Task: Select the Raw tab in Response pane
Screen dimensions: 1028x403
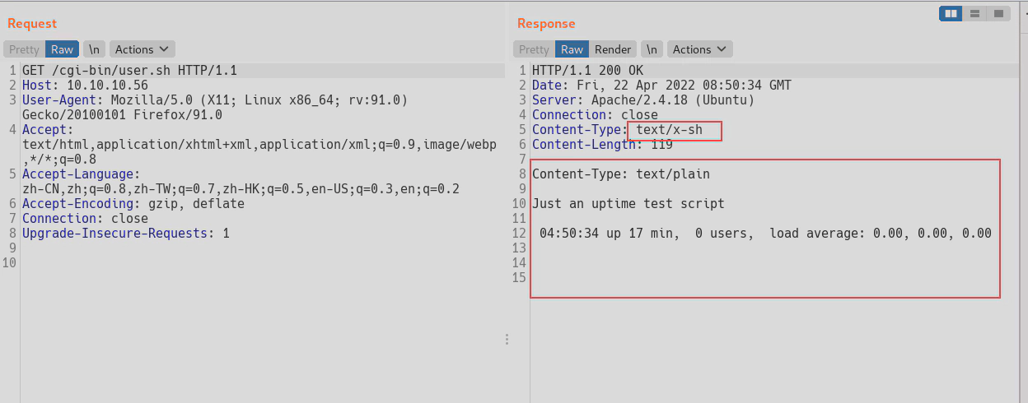Action: tap(572, 49)
